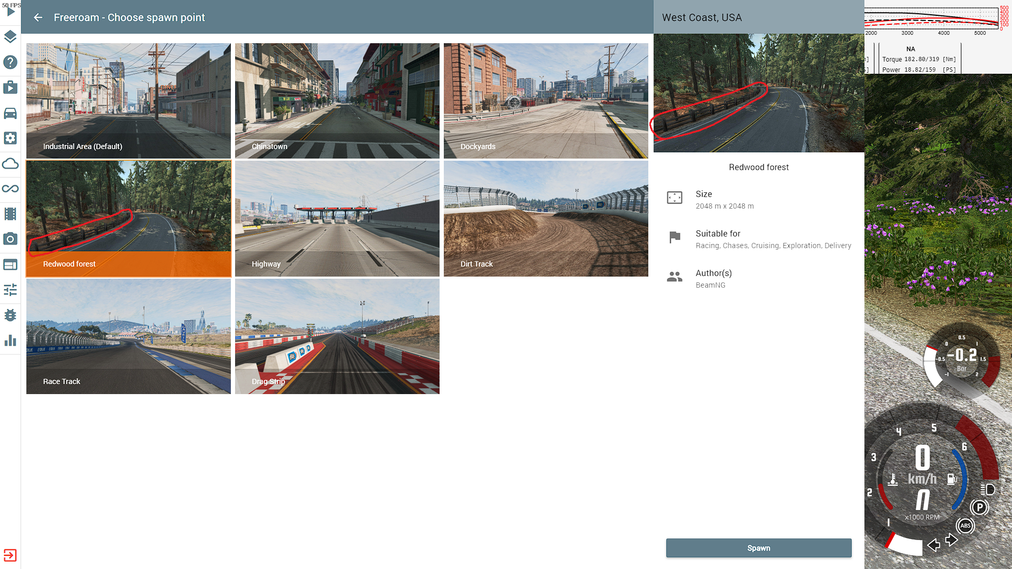The height and width of the screenshot is (569, 1012).
Task: Open the debug bug icon
Action: coord(11,315)
